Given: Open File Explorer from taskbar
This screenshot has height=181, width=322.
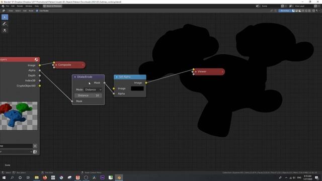Looking at the screenshot, I should [x=37, y=177].
